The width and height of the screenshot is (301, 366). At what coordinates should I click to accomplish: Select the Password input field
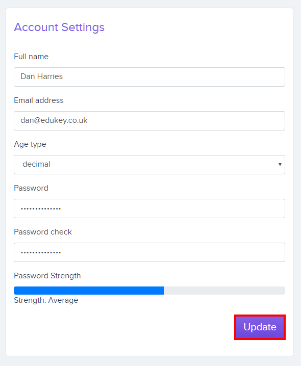tap(149, 208)
